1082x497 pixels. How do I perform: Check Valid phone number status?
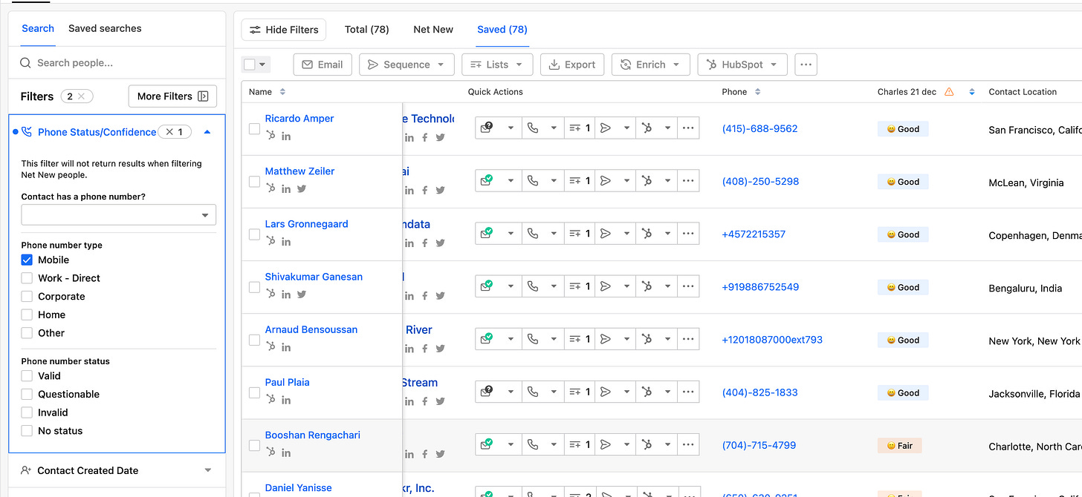click(27, 376)
